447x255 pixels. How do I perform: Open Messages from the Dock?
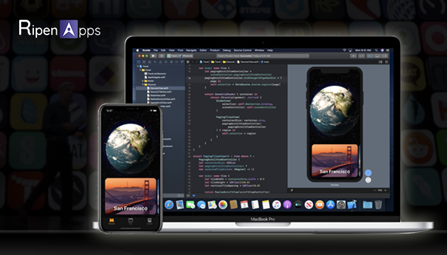tap(201, 205)
